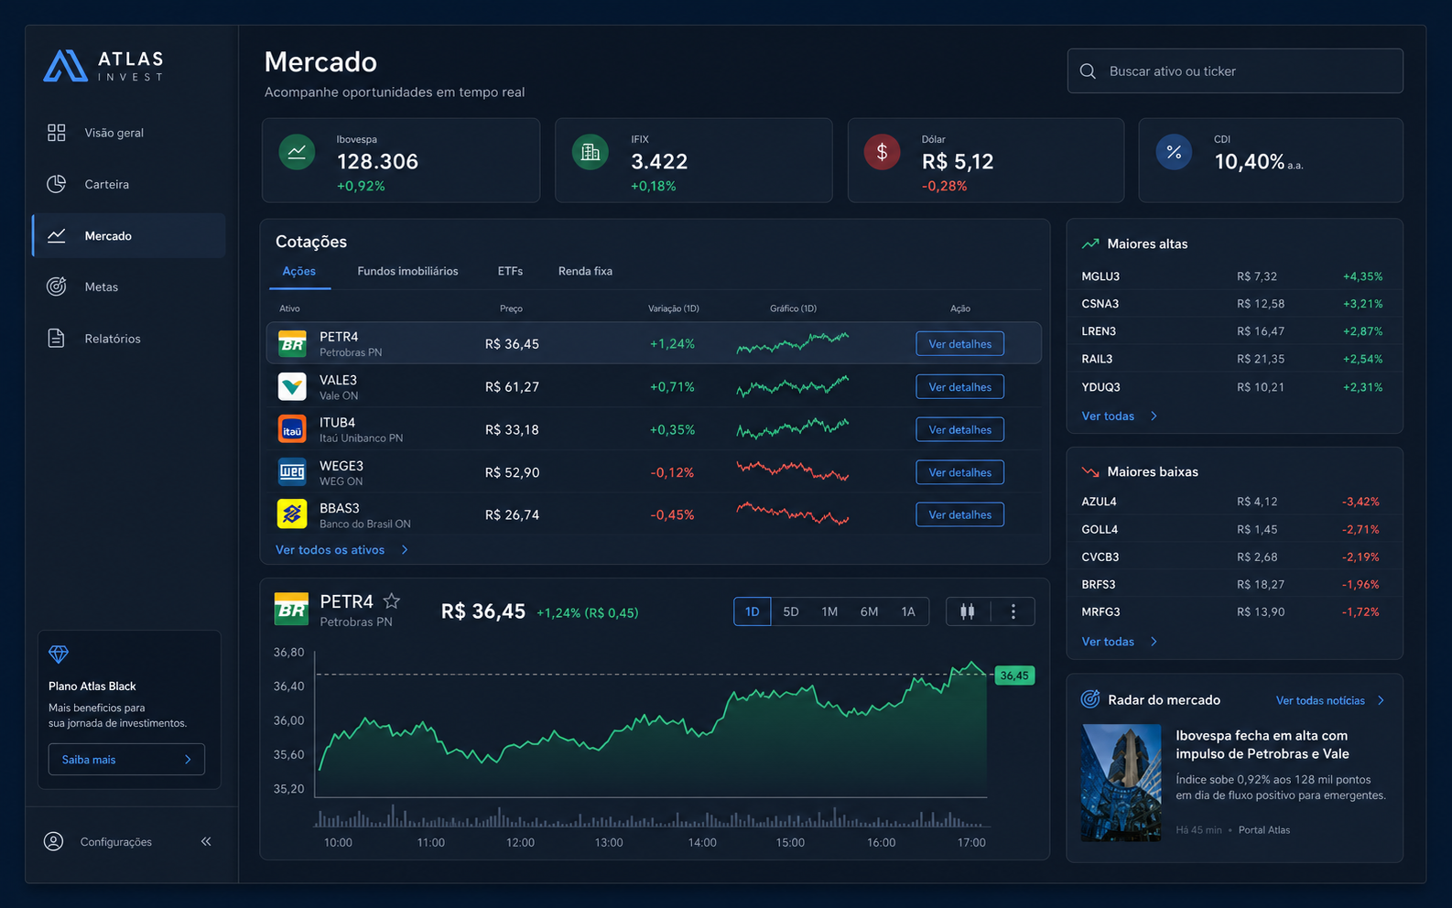Ver detalhes for PETR4
The height and width of the screenshot is (908, 1452).
pos(959,344)
